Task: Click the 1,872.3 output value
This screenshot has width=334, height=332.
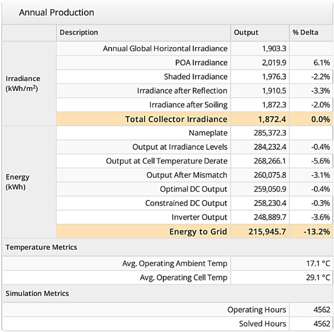Action: click(274, 105)
